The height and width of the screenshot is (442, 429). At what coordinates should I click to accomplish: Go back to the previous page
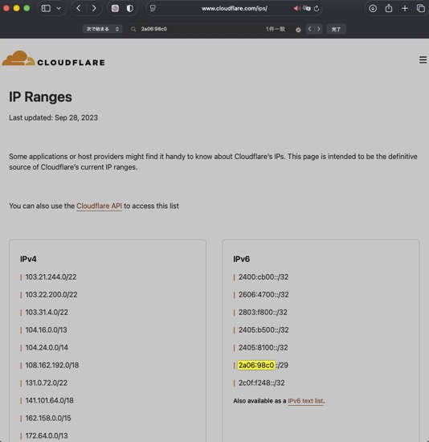pyautogui.click(x=79, y=8)
